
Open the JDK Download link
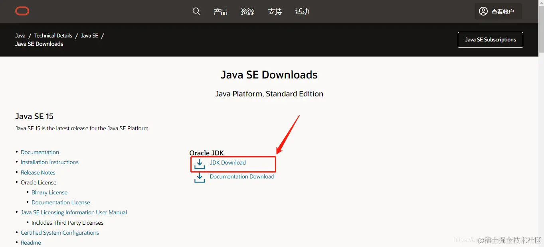[228, 163]
